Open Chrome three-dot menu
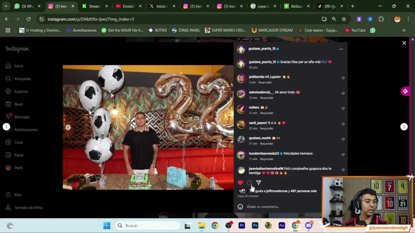This screenshot has height=233, width=415. [x=408, y=19]
